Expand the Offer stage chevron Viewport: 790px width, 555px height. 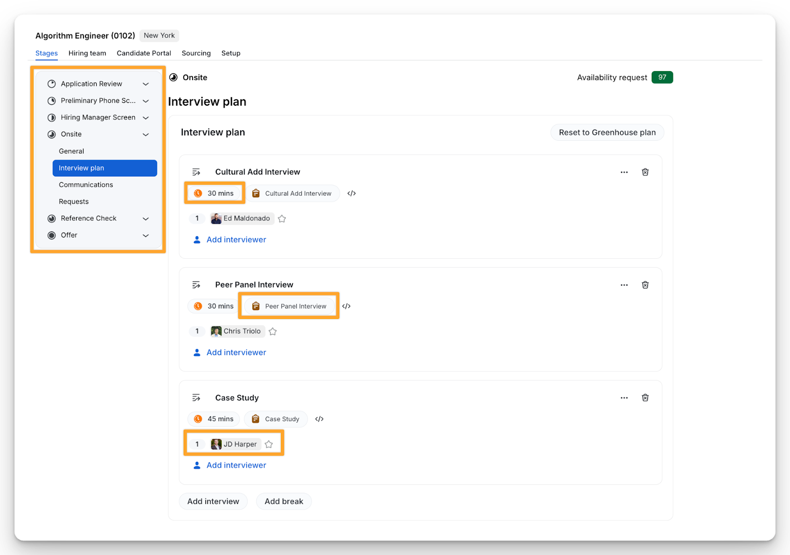[x=146, y=236]
